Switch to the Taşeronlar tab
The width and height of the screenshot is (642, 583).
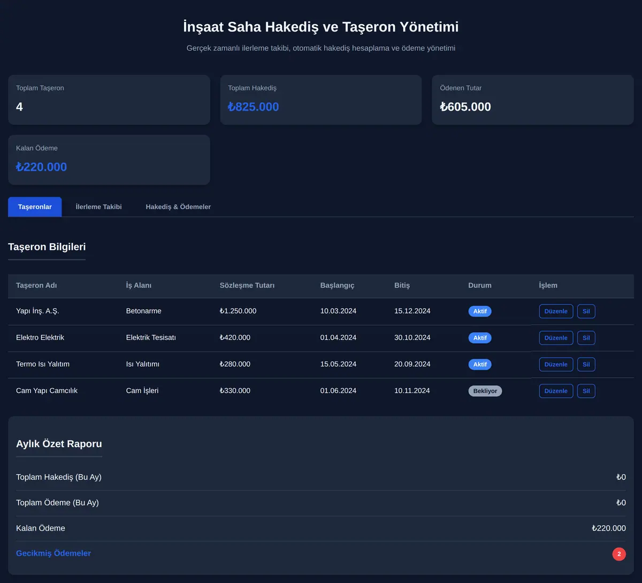35,207
